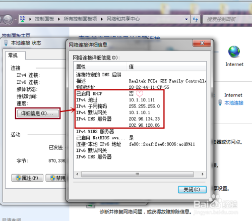Select IPv6 address fe80::2caf:2ee6:8006:acd8%11
This screenshot has width=252, height=221.
coord(162,144)
